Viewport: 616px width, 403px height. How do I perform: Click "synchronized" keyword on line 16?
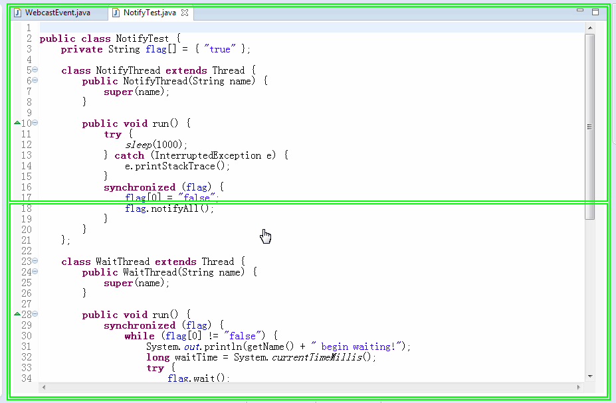[140, 188]
